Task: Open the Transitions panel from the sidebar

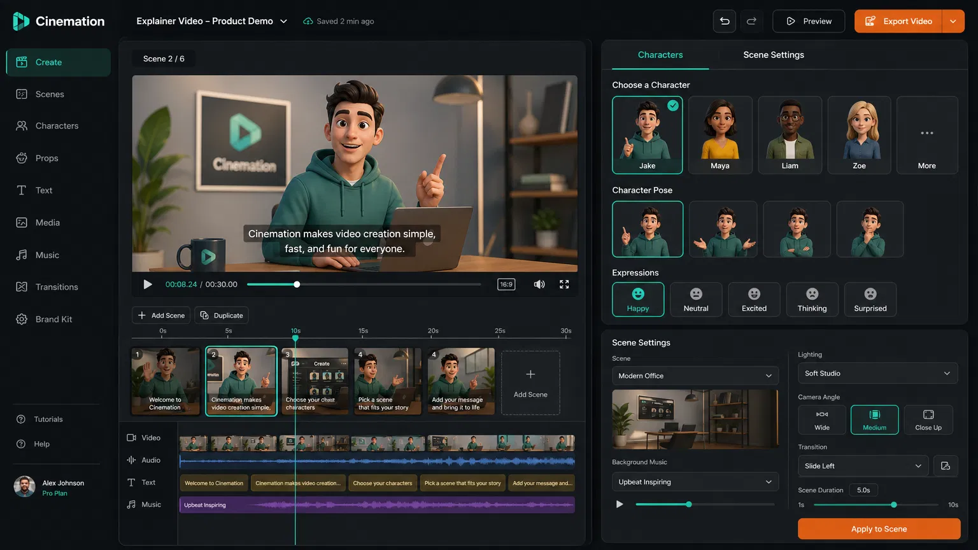Action: coord(55,286)
